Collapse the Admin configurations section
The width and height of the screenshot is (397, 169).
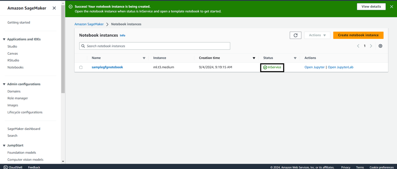point(4,84)
